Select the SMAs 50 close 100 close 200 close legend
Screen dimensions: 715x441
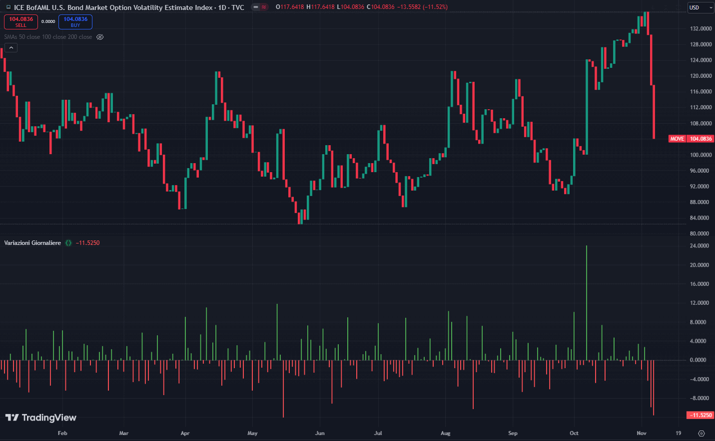pyautogui.click(x=48, y=37)
